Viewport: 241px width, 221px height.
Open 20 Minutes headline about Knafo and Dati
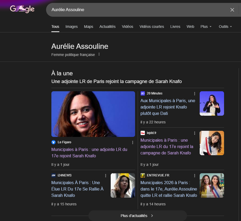(x=168, y=107)
